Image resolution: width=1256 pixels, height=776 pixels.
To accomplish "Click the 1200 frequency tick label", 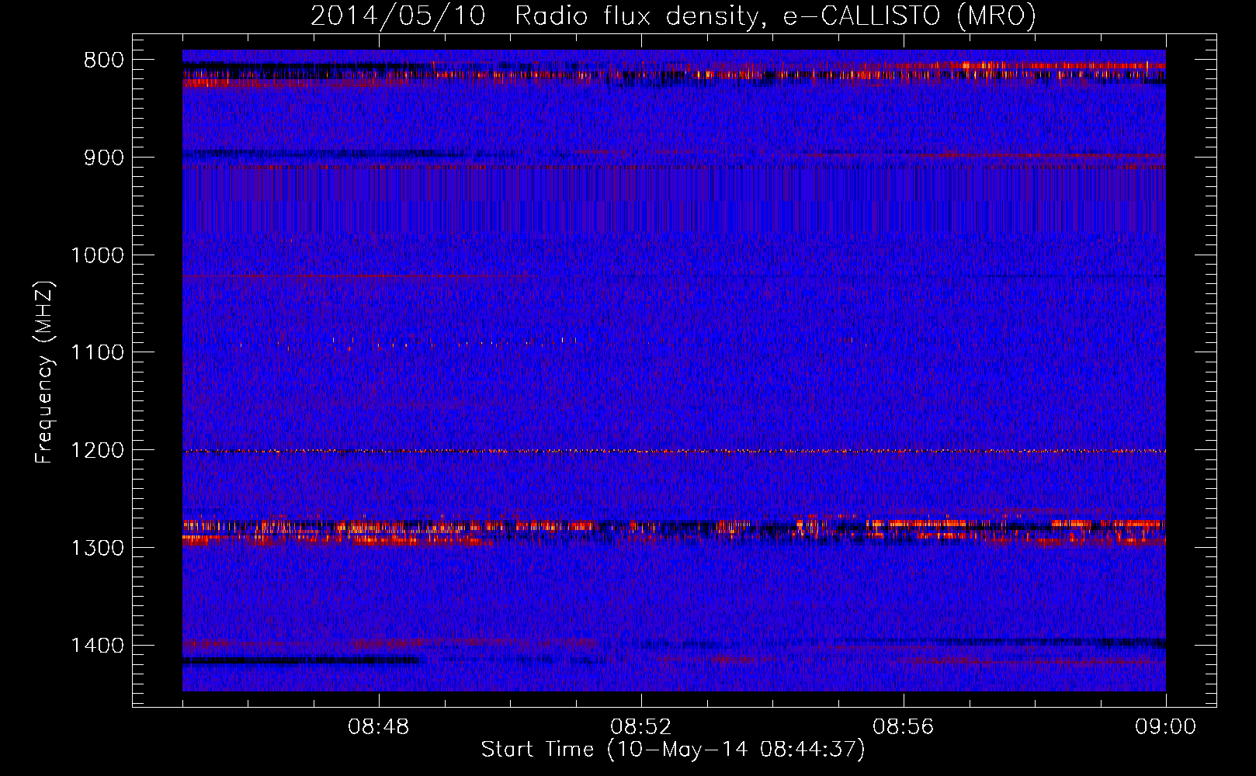I will 97,451.
